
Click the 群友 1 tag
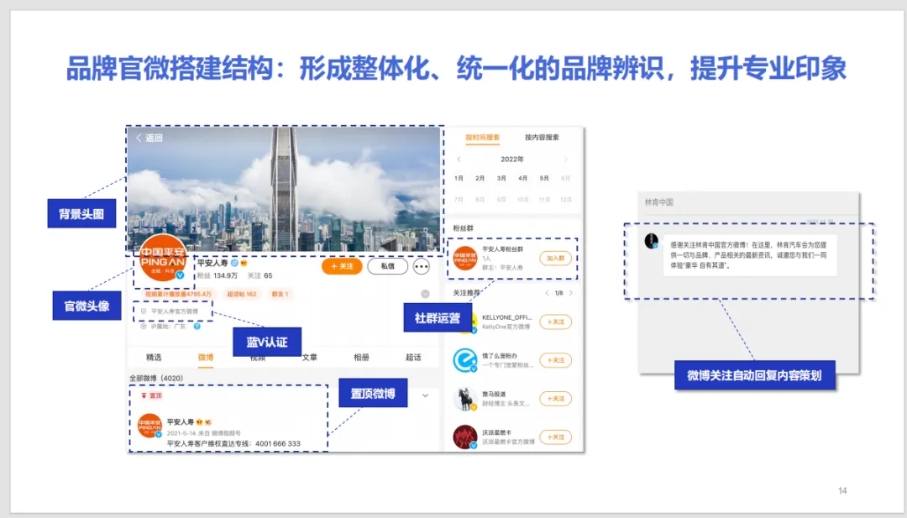click(280, 295)
